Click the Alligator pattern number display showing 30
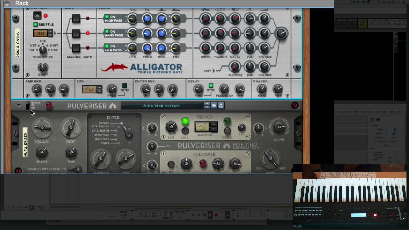This screenshot has width=409, height=230. pyautogui.click(x=41, y=33)
